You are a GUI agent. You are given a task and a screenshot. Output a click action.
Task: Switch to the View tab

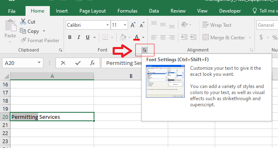point(202,11)
